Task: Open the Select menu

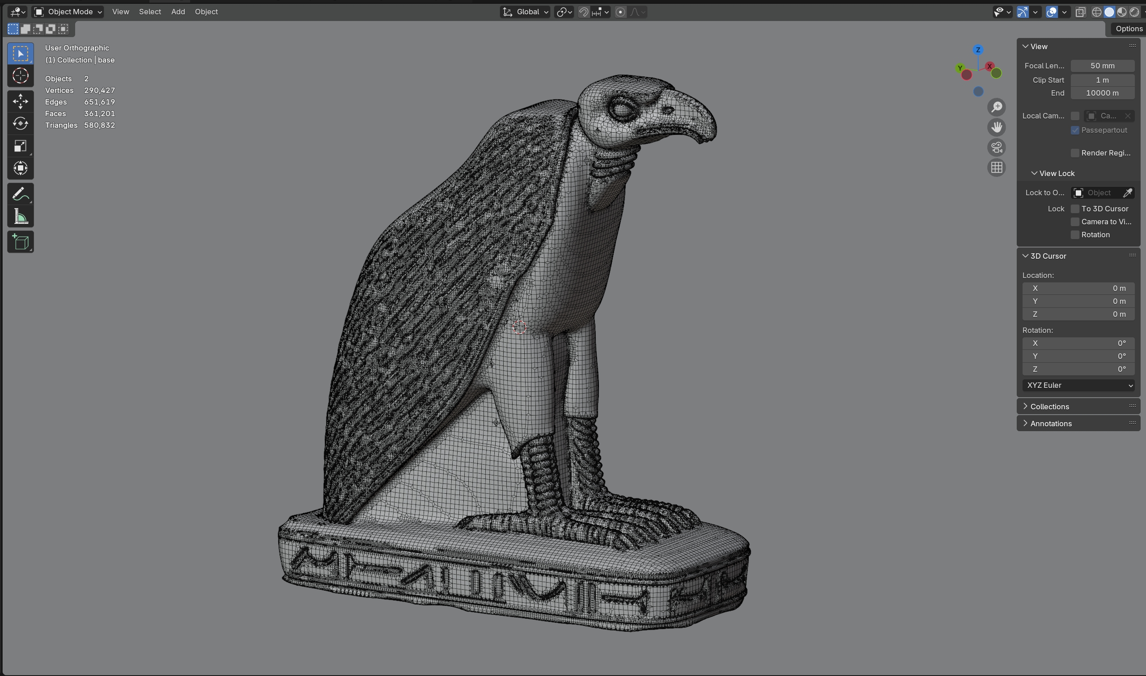Action: pos(149,12)
